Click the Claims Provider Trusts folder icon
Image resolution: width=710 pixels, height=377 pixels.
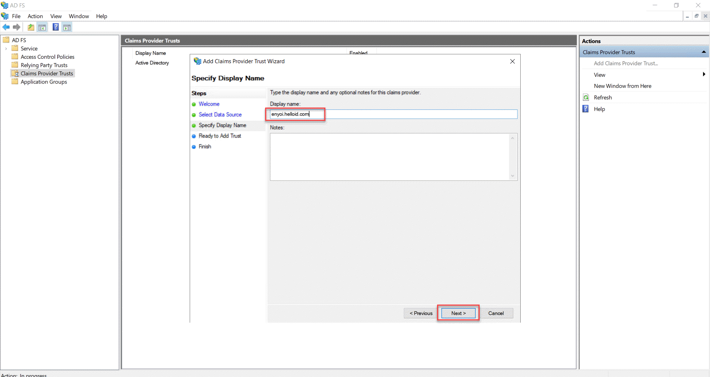coord(15,73)
